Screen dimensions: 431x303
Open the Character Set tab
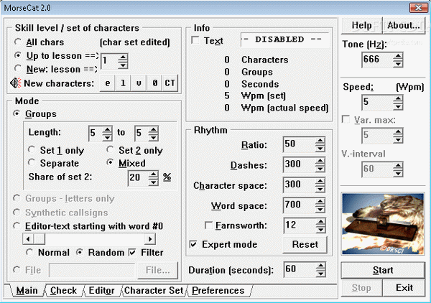(x=154, y=290)
